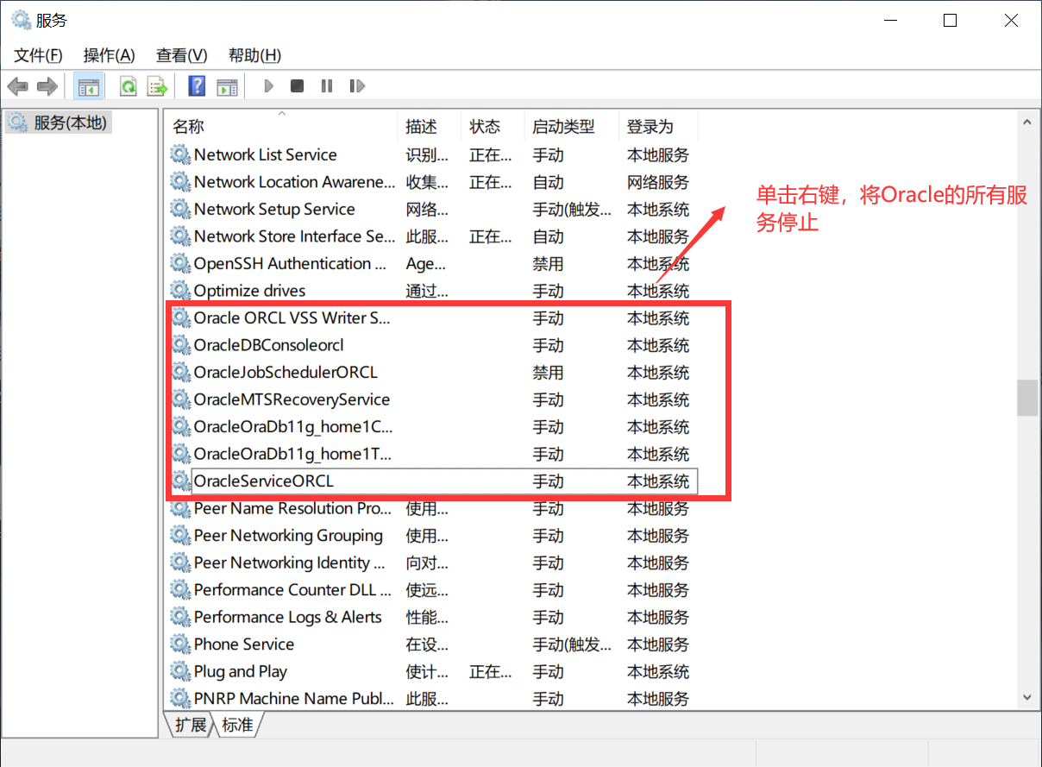1042x767 pixels.
Task: Click the gear icon of OracleDBConsoleorcl
Action: (x=180, y=345)
